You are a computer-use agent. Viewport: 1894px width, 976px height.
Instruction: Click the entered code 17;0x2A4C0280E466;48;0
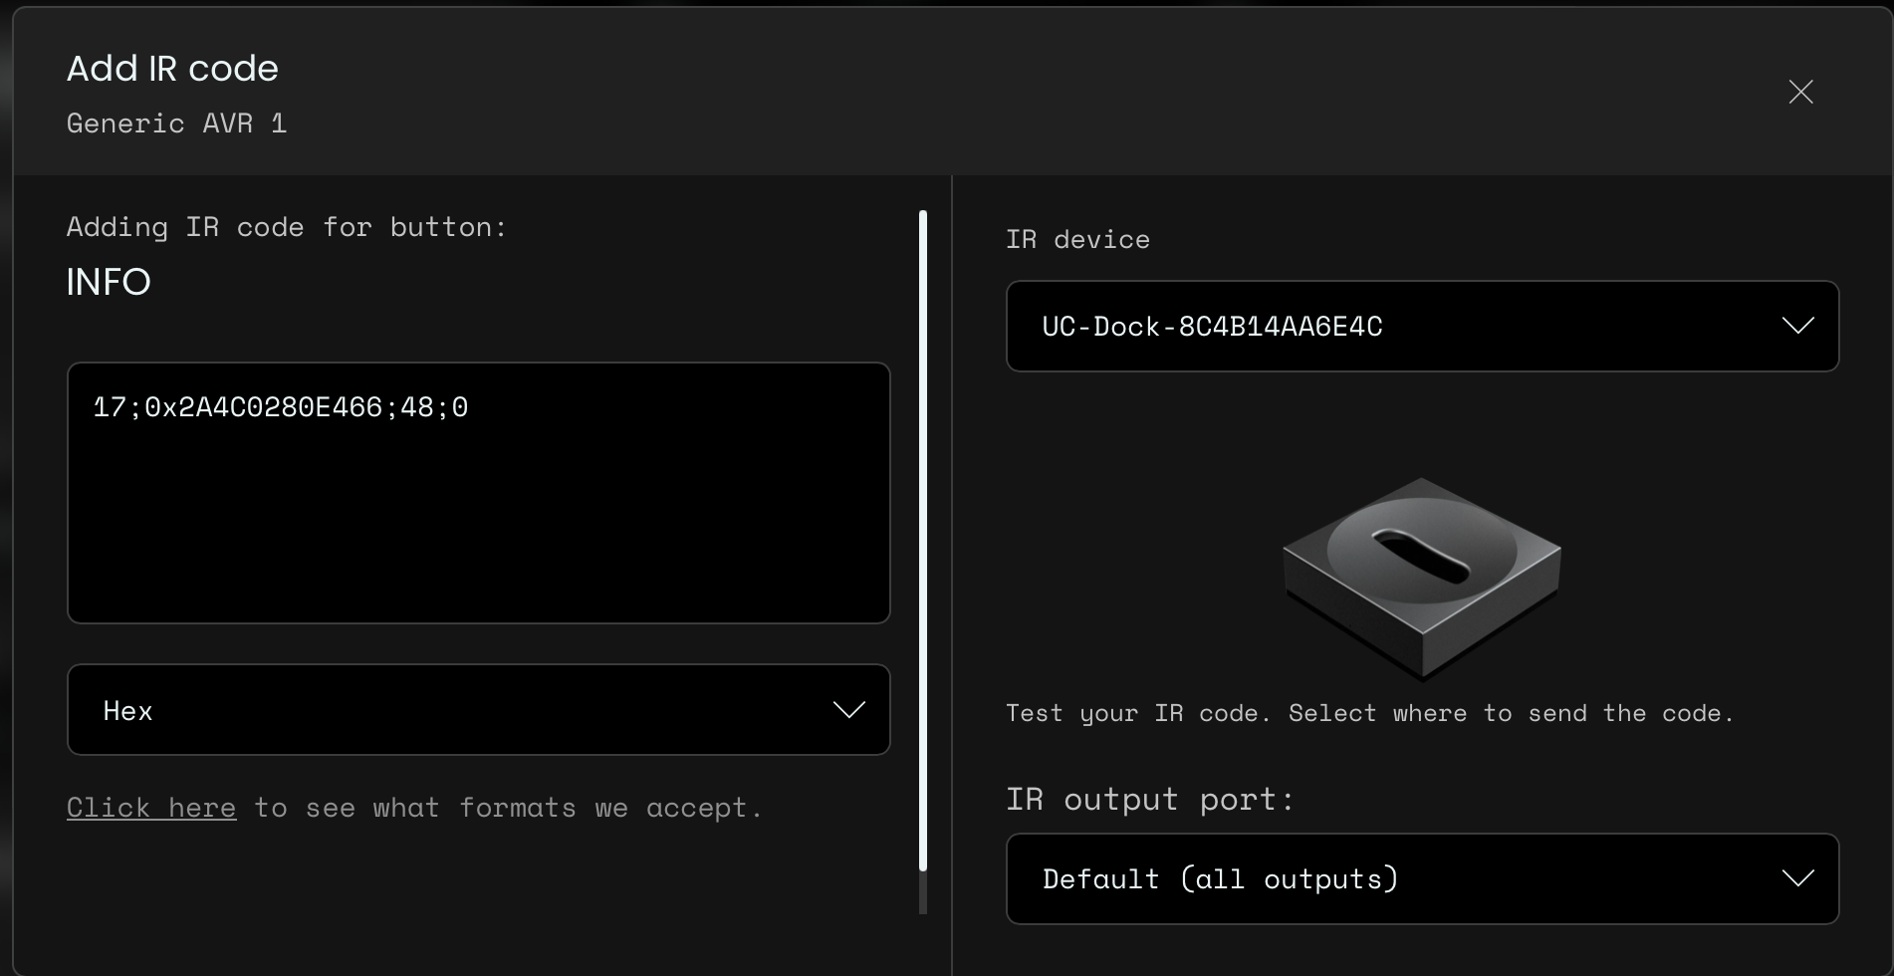(280, 407)
